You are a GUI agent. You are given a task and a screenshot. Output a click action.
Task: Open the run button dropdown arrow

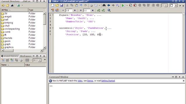coord(127,5)
